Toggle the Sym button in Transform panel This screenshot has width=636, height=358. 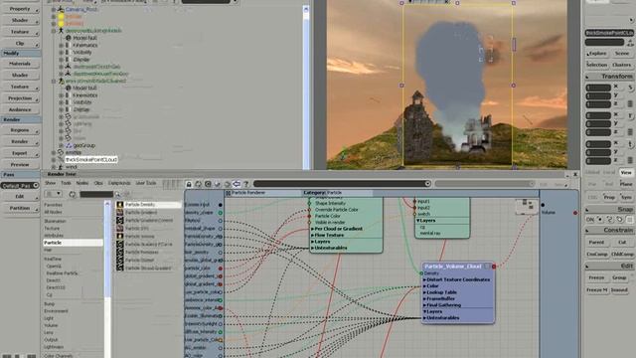[x=626, y=197]
